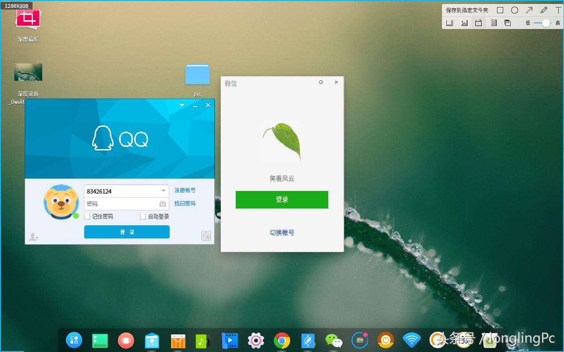Select the rectangle tool in screenshot toolbar

[x=500, y=10]
